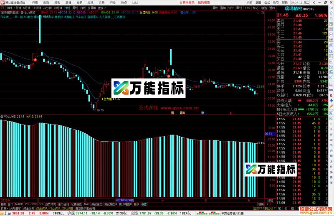Image resolution: width=334 pixels, height=216 pixels.
Task: Click the 统计 statistics button
Action: pos(231,8)
